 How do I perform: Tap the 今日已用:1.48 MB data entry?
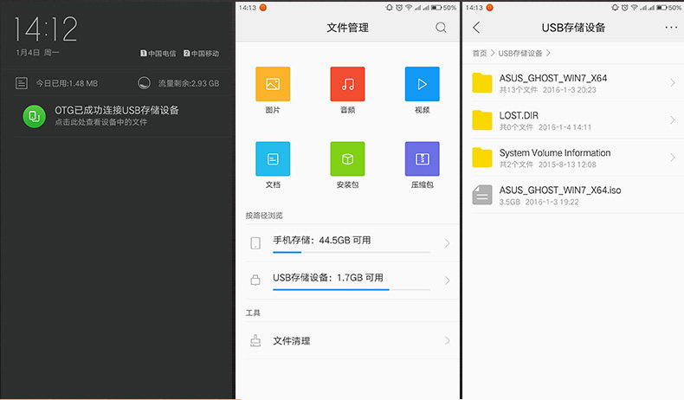(67, 83)
